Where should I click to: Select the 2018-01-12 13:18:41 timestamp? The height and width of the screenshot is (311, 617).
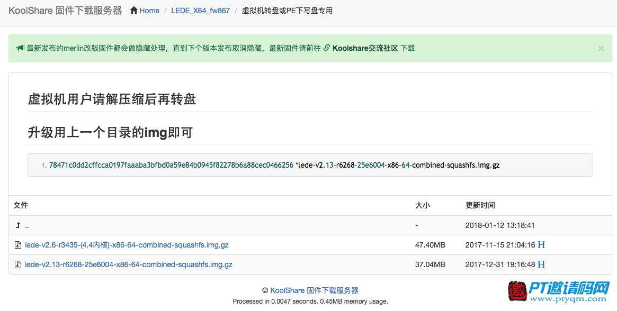(500, 225)
